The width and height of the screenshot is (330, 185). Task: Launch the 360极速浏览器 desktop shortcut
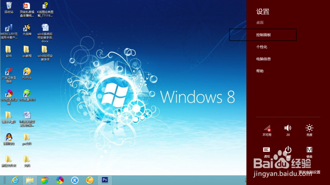pos(9,97)
